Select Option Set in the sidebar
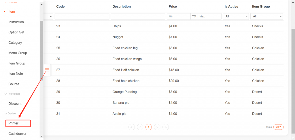The image size is (295, 140). point(16,32)
